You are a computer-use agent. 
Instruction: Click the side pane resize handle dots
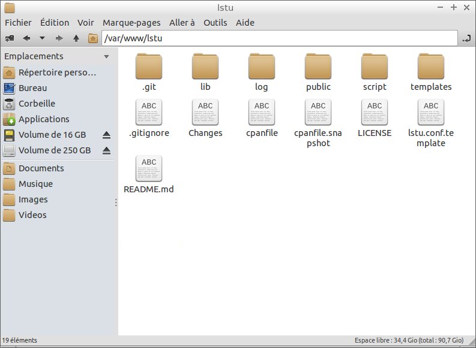(x=116, y=202)
